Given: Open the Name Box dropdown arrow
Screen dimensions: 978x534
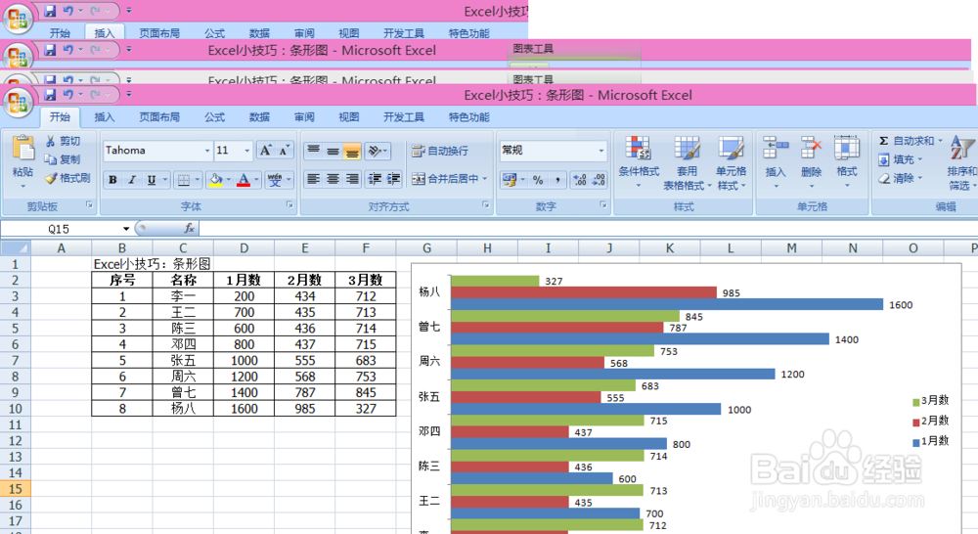Looking at the screenshot, I should [x=126, y=229].
